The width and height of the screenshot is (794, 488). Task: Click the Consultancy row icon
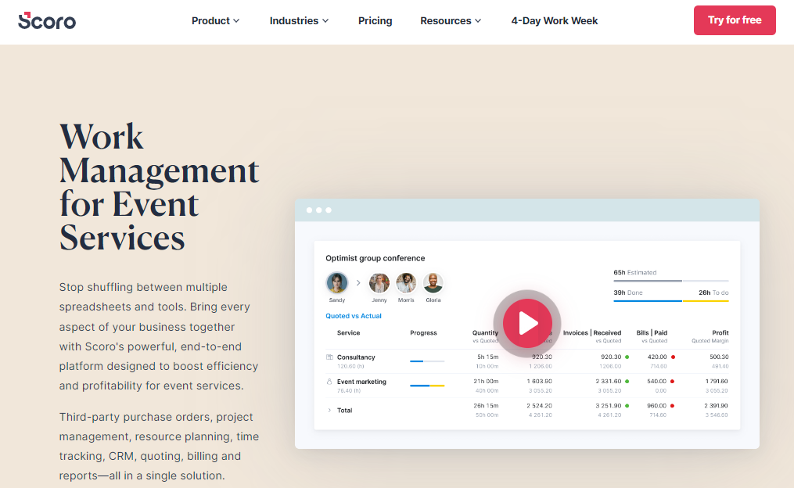[x=329, y=357]
